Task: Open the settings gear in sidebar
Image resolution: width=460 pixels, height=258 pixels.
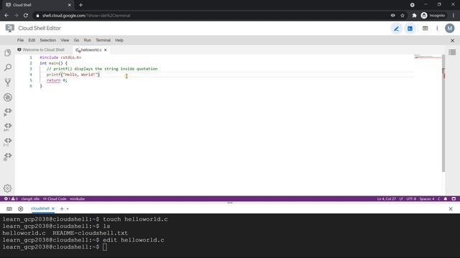Action: click(x=8, y=188)
